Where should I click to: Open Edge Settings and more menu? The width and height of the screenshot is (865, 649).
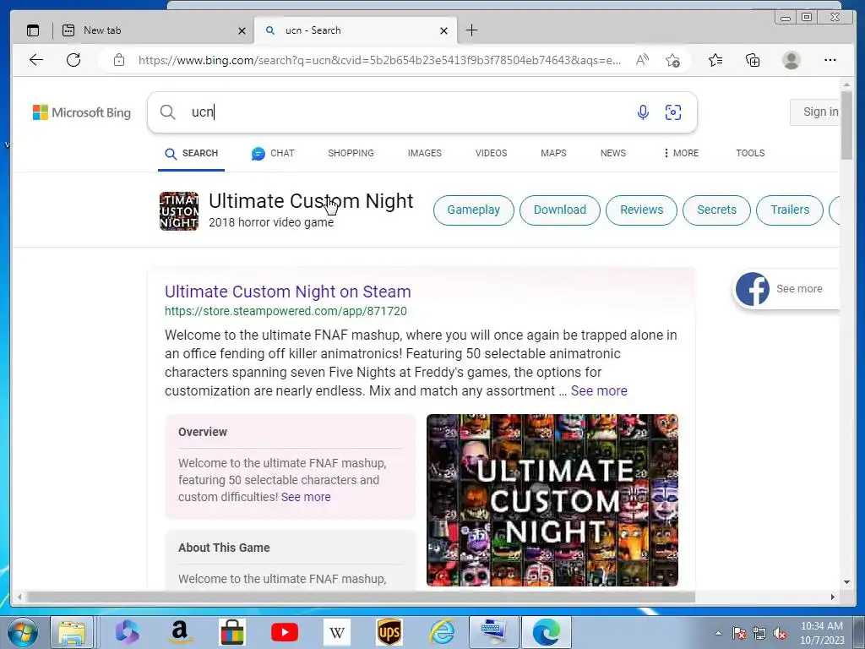[x=830, y=60]
